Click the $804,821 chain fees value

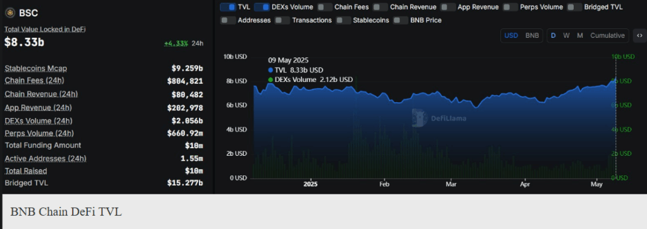coord(185,81)
